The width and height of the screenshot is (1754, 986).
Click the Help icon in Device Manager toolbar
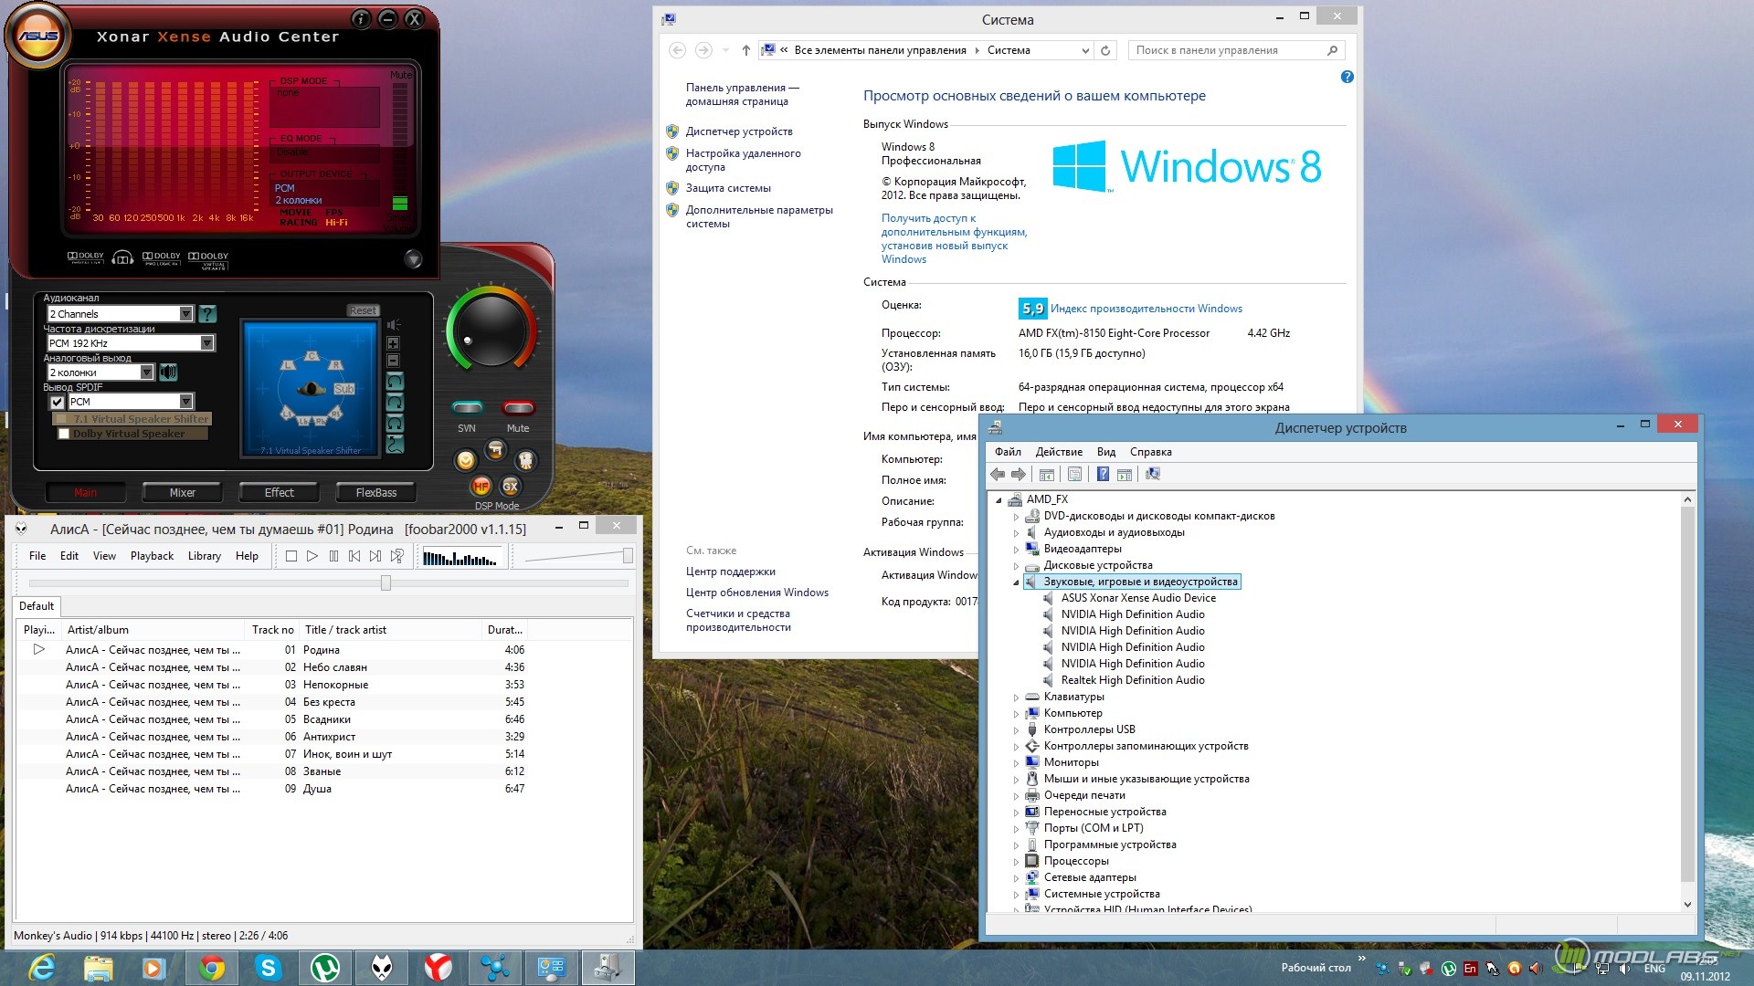[x=1103, y=475]
